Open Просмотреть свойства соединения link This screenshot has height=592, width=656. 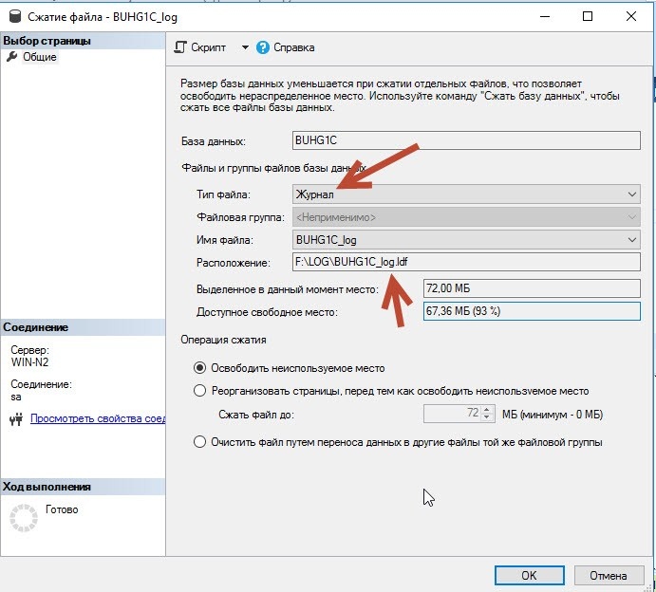point(98,418)
